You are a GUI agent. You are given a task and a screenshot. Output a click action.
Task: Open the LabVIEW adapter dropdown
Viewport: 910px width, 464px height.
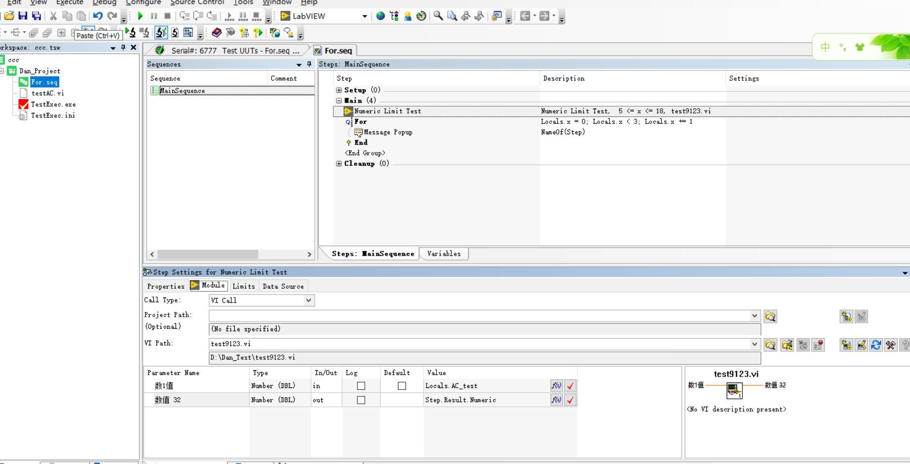tap(365, 16)
